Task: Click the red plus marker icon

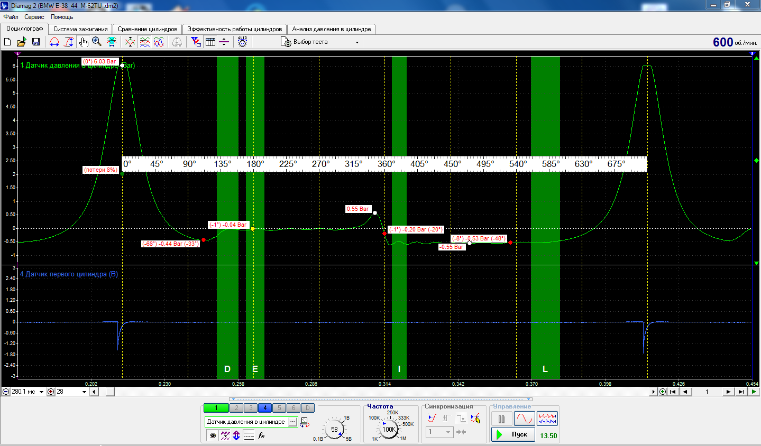Action: point(51,392)
